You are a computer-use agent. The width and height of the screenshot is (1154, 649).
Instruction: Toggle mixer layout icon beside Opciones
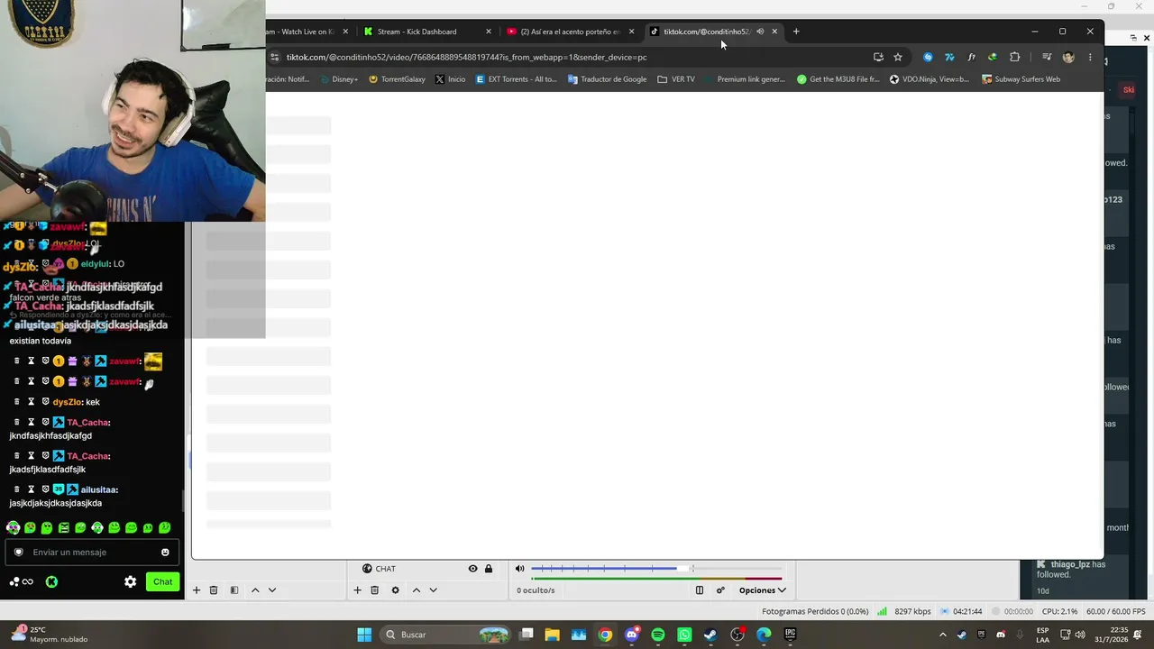pos(700,590)
